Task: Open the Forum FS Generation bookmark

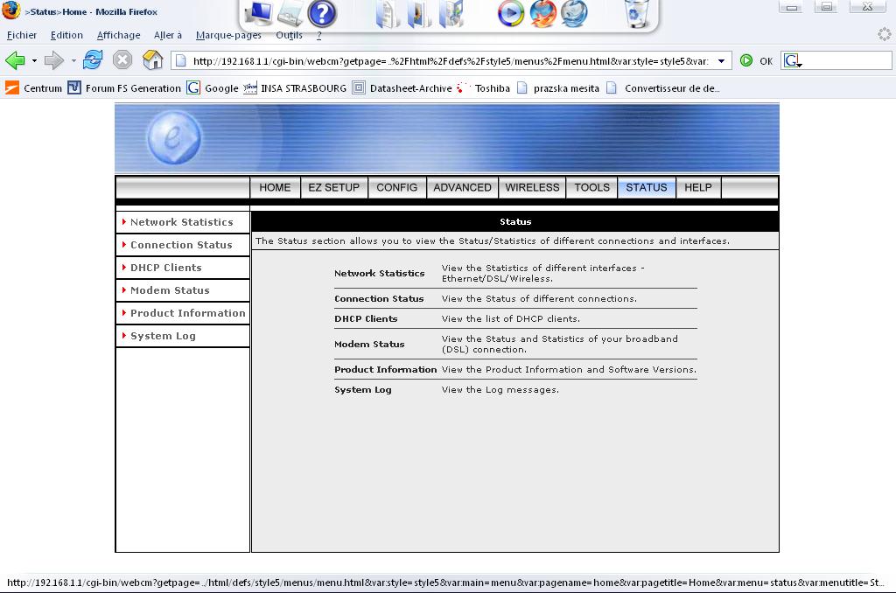Action: pyautogui.click(x=124, y=88)
